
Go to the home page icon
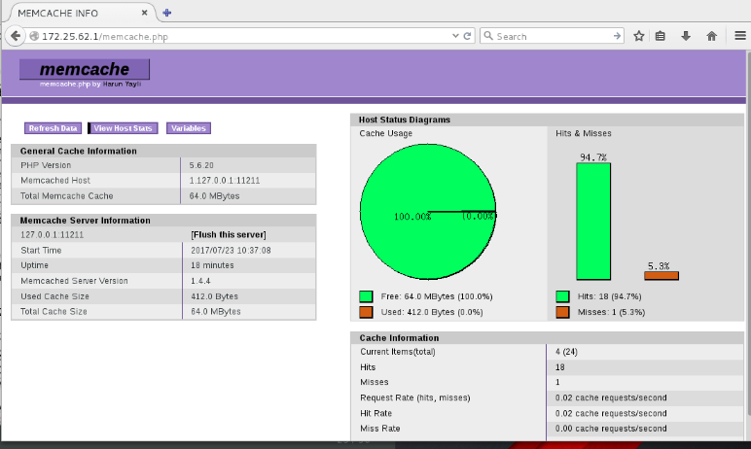[x=712, y=36]
